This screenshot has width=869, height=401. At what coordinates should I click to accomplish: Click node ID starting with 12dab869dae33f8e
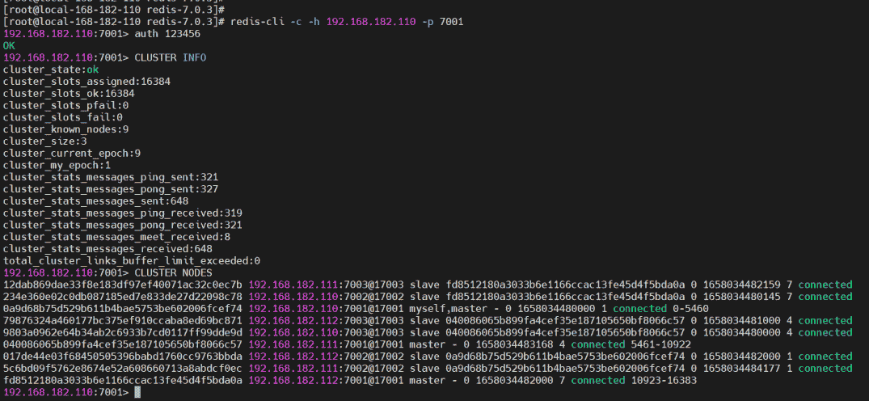pos(123,285)
